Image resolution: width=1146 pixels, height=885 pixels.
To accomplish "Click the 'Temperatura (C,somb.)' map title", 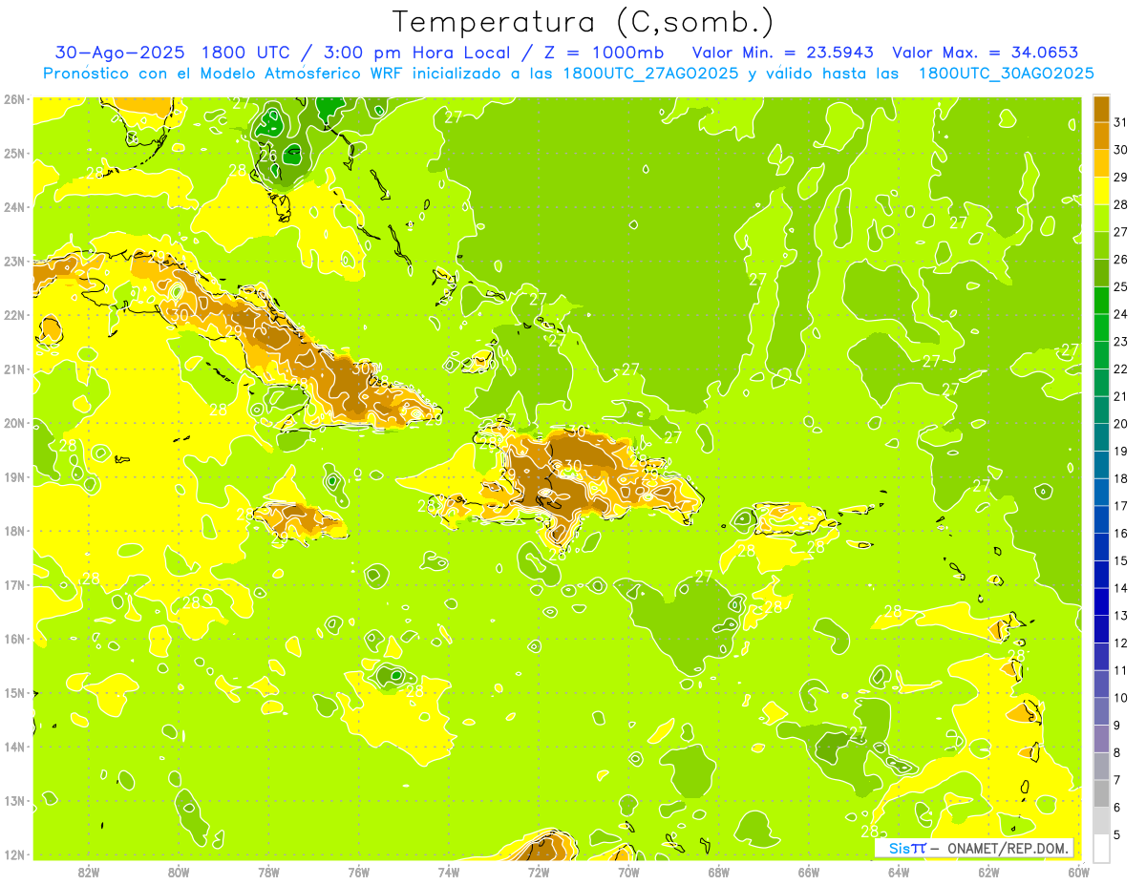I will [584, 21].
